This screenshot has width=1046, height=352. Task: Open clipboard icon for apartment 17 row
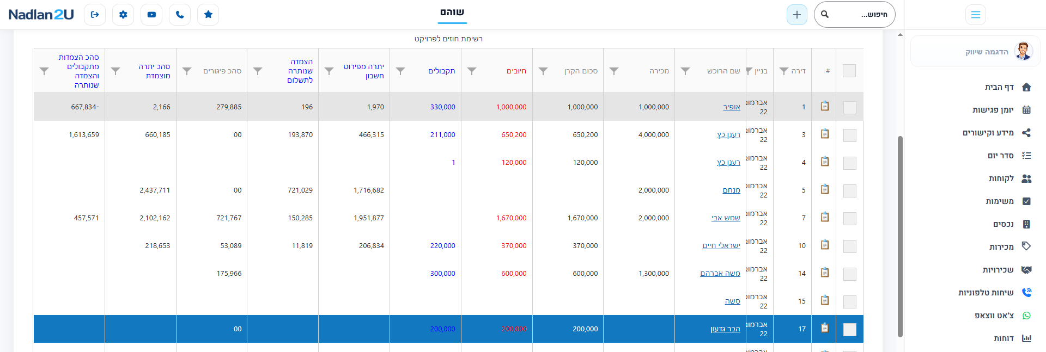click(x=825, y=328)
